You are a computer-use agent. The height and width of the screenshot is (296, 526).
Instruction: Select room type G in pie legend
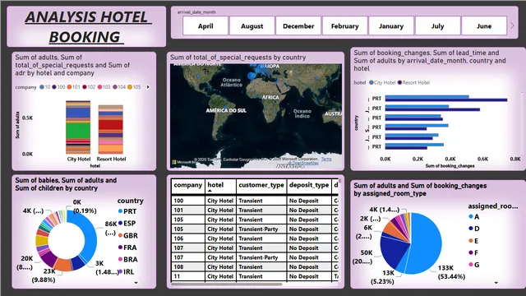pyautogui.click(x=474, y=265)
